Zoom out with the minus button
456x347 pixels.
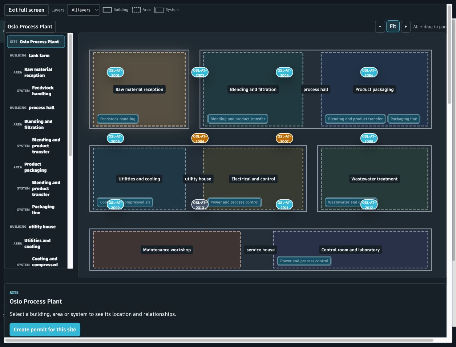(380, 27)
